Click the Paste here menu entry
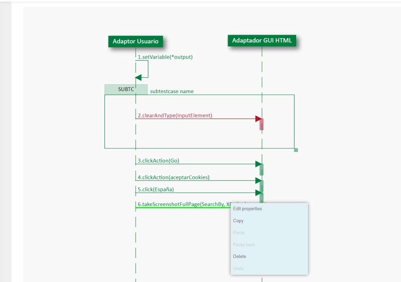Image resolution: width=401 pixels, height=282 pixels. click(244, 245)
